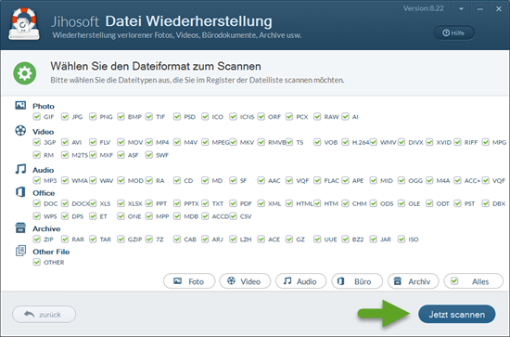This screenshot has width=510, height=337.
Task: Toggle the 7Z archive checkbox
Action: click(149, 240)
